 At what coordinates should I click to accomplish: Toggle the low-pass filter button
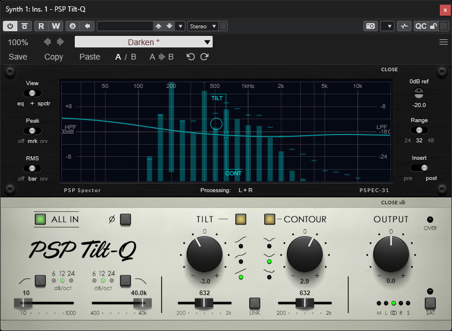(x=125, y=281)
